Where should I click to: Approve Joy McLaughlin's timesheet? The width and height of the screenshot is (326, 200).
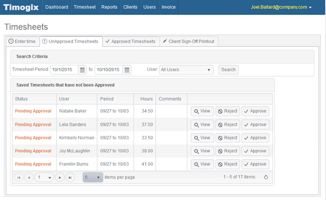pos(255,151)
